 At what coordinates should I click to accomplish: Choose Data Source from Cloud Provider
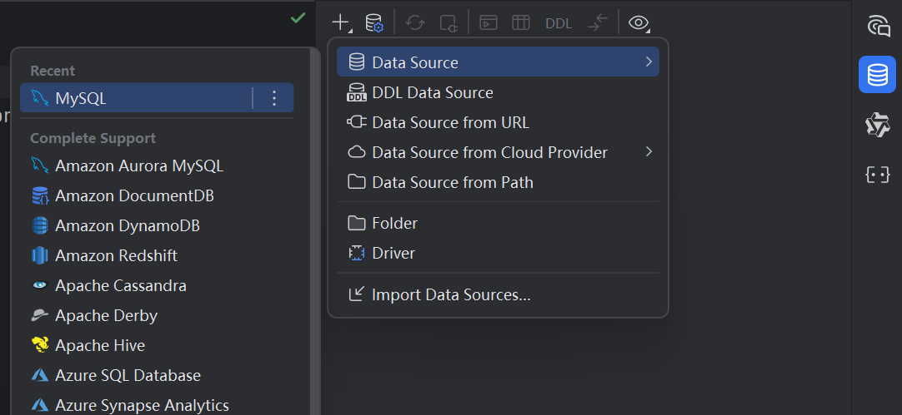(498, 152)
